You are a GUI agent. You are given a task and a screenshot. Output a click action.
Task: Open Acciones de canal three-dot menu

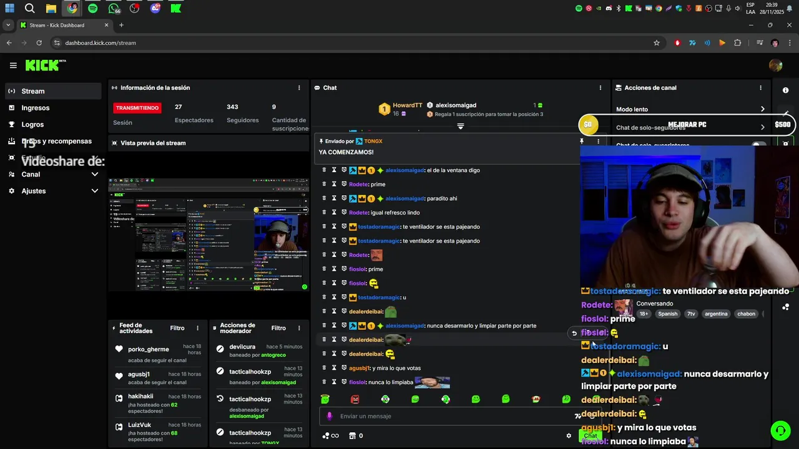click(x=760, y=88)
